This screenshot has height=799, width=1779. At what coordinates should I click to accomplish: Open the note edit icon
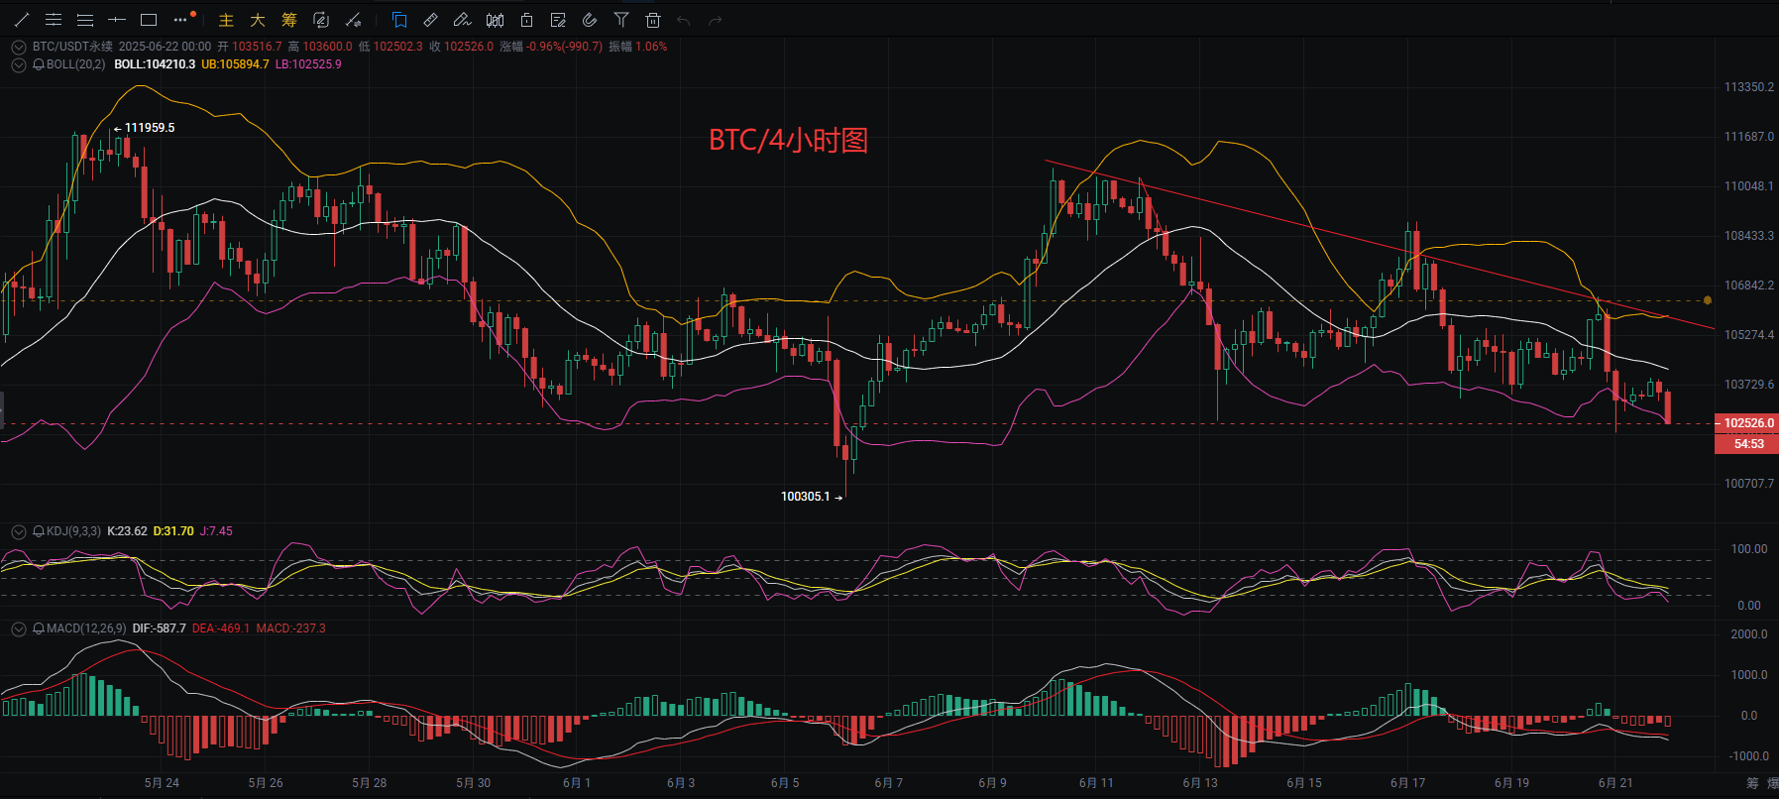tap(558, 20)
